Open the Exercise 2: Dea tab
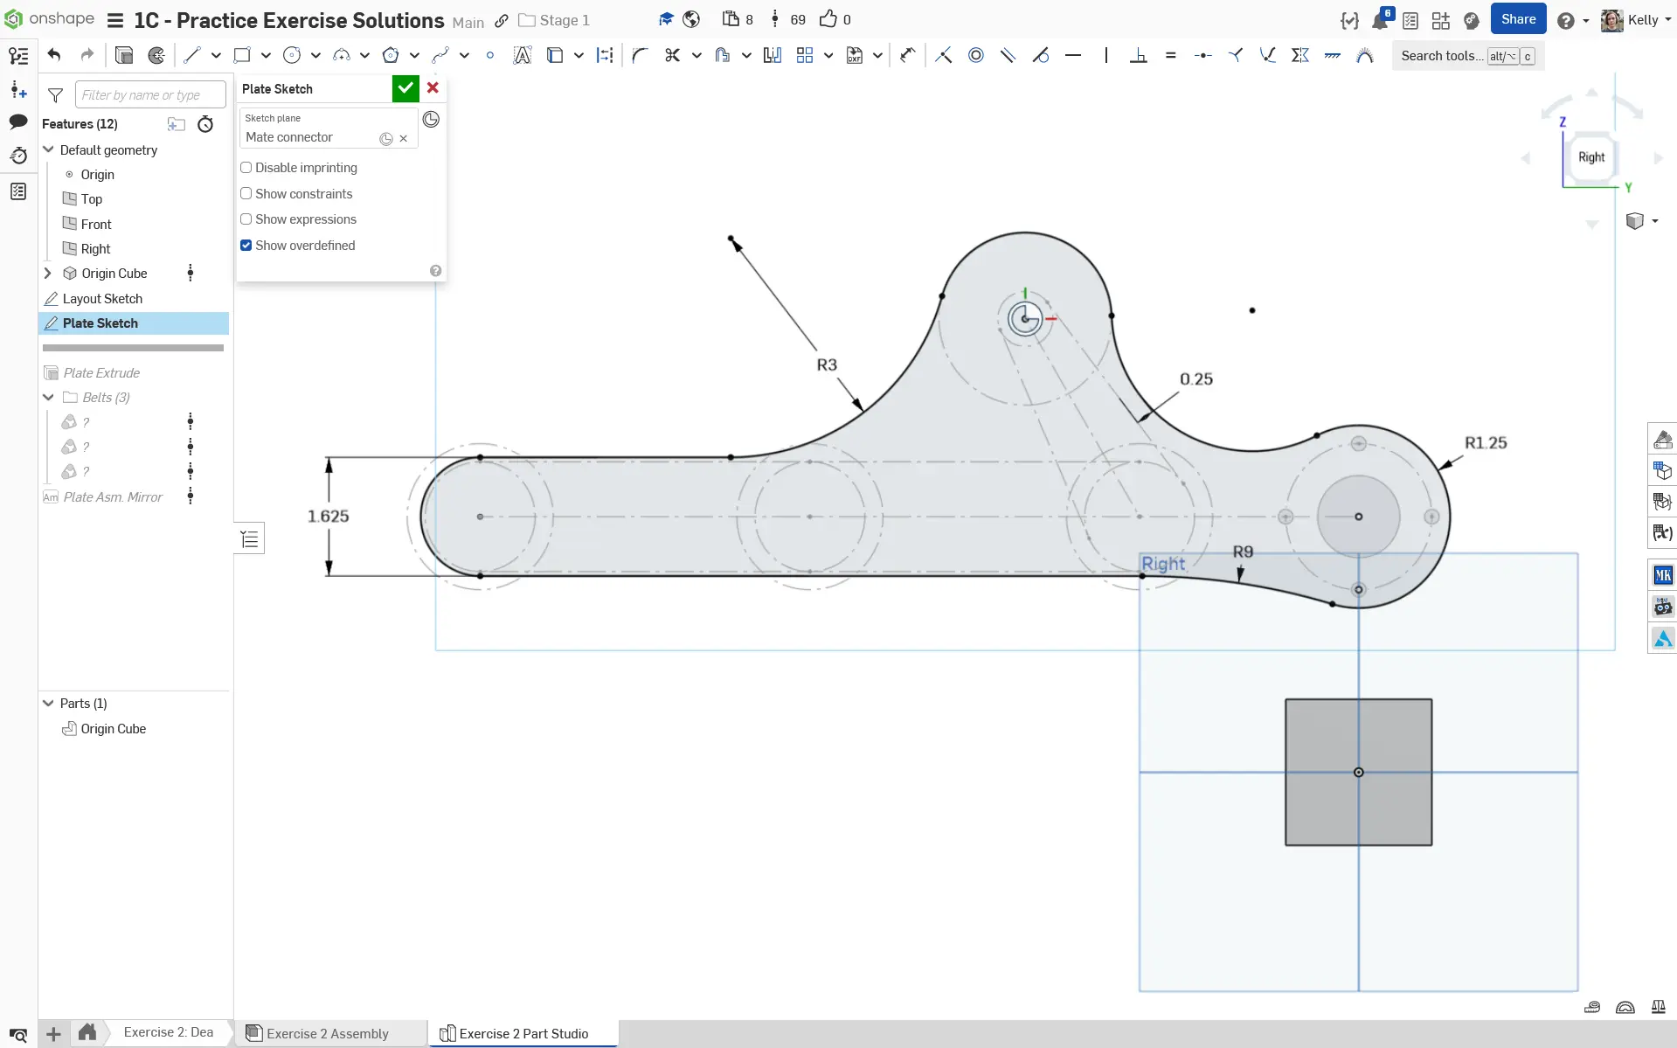The image size is (1677, 1048). click(x=168, y=1032)
